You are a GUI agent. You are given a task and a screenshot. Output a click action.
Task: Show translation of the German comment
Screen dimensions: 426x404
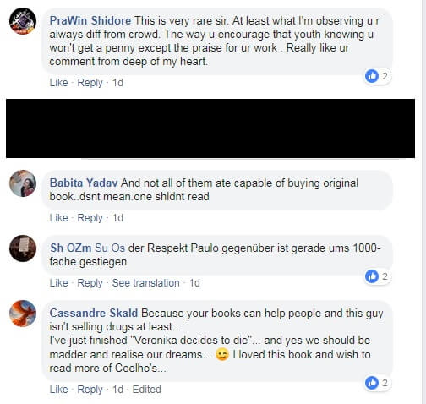[x=145, y=283]
